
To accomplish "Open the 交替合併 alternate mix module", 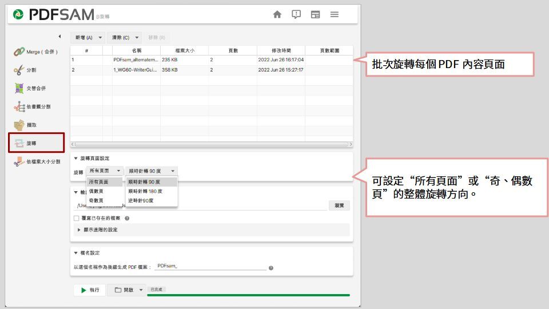I will pos(36,88).
